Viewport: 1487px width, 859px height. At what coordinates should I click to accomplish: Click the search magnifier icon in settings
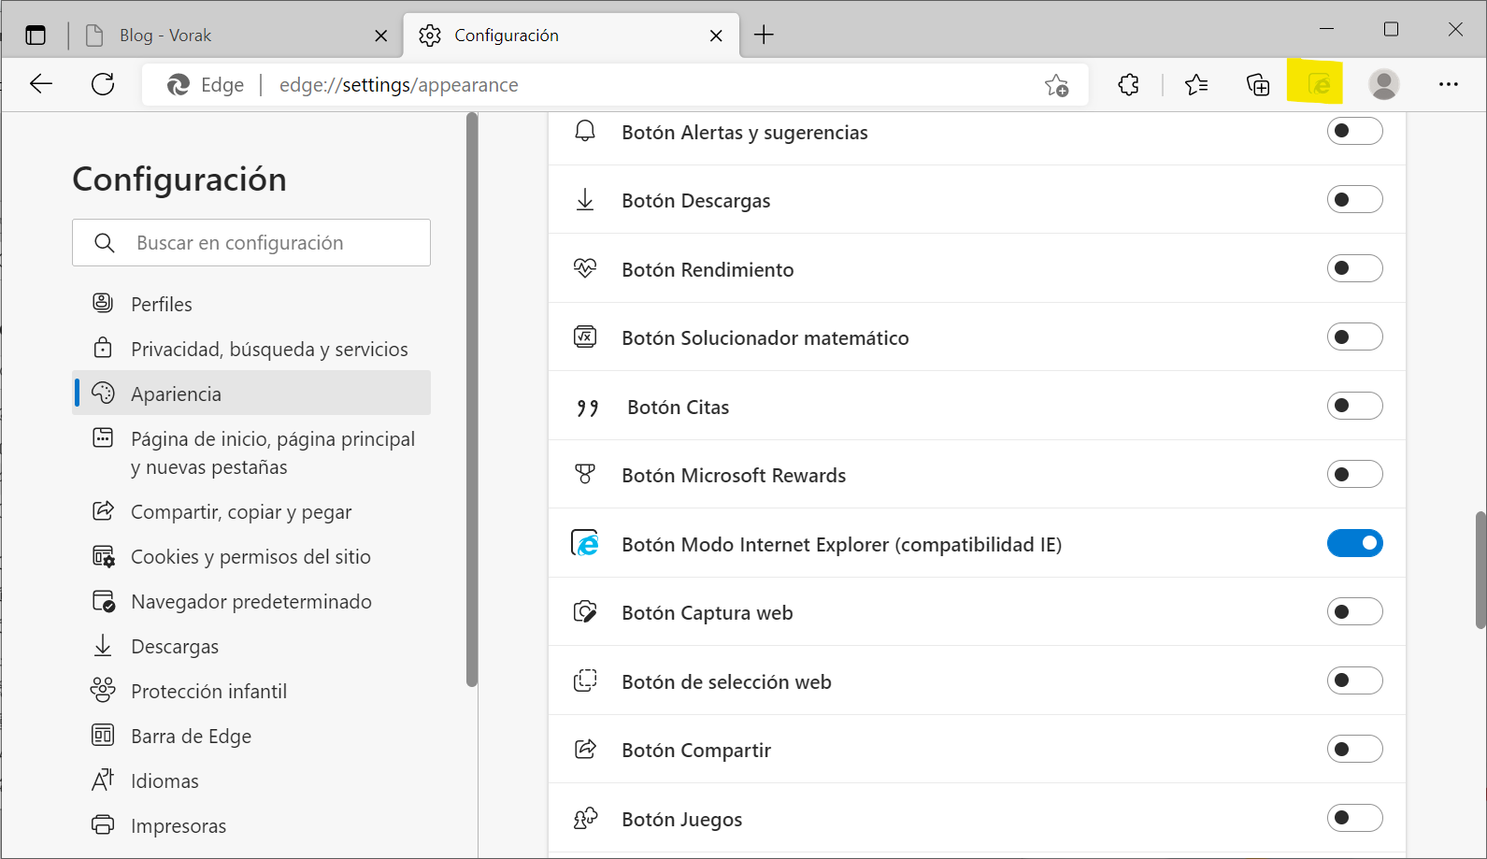pyautogui.click(x=105, y=243)
